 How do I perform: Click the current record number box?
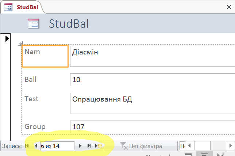(x=57, y=146)
